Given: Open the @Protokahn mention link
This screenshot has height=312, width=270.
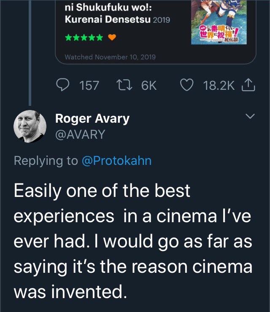Looking at the screenshot, I should (x=116, y=161).
